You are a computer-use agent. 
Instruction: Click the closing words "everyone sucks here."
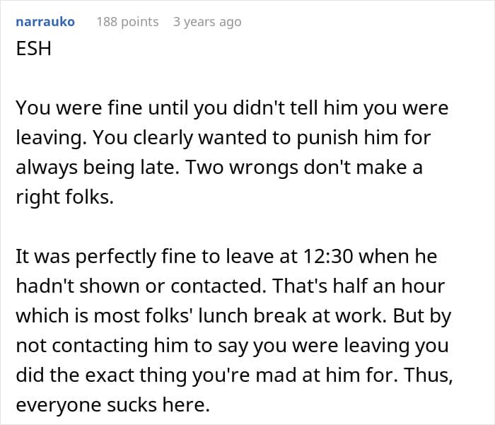click(x=113, y=404)
